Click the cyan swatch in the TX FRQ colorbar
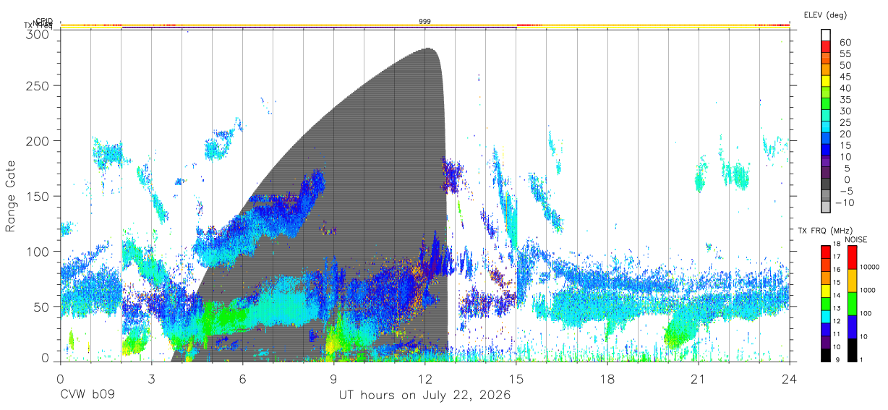 point(826,316)
